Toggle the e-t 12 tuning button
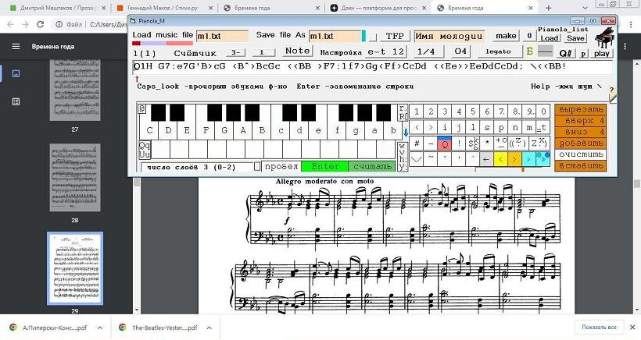This screenshot has height=340, width=641. [x=385, y=51]
